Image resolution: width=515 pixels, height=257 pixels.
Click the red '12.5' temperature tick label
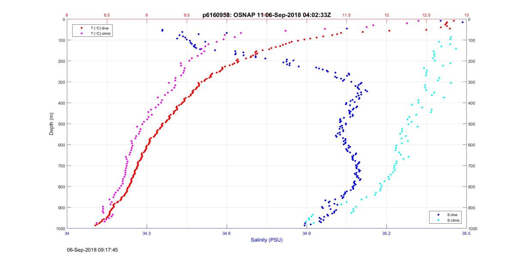click(x=426, y=15)
